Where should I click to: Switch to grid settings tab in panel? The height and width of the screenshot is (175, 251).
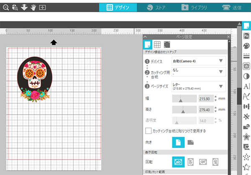157,44
